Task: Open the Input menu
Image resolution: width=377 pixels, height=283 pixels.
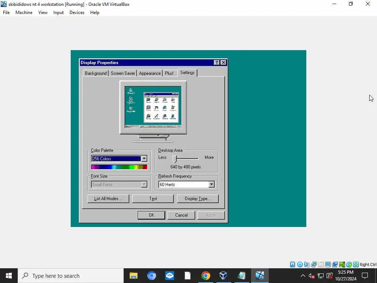Action: coord(59,13)
